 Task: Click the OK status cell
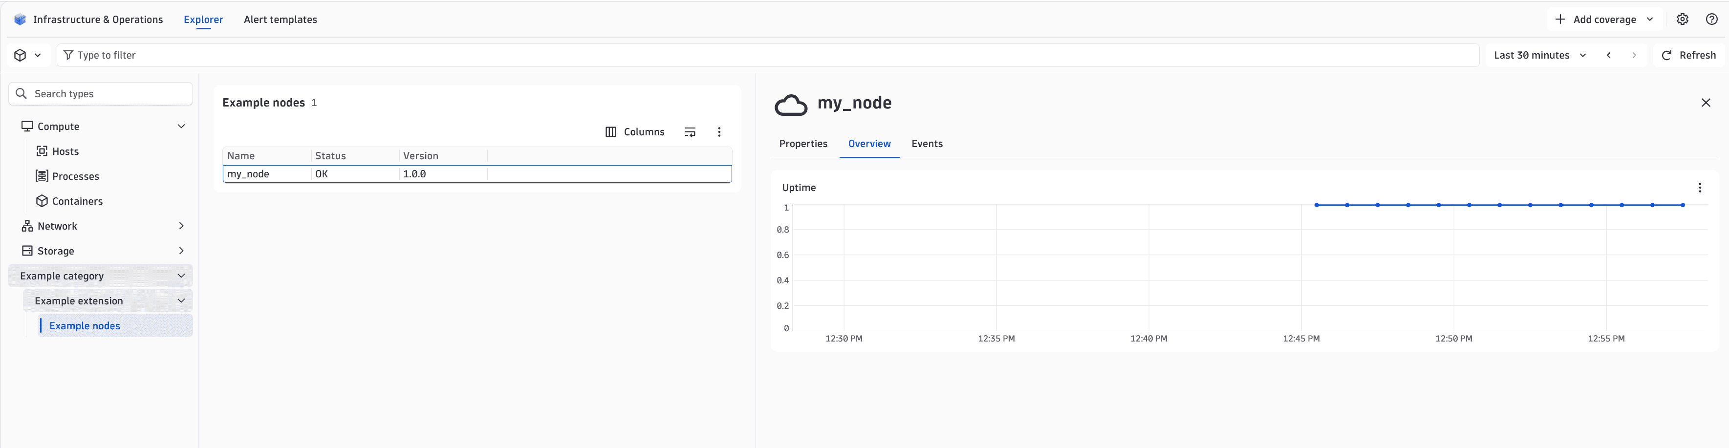click(x=355, y=174)
